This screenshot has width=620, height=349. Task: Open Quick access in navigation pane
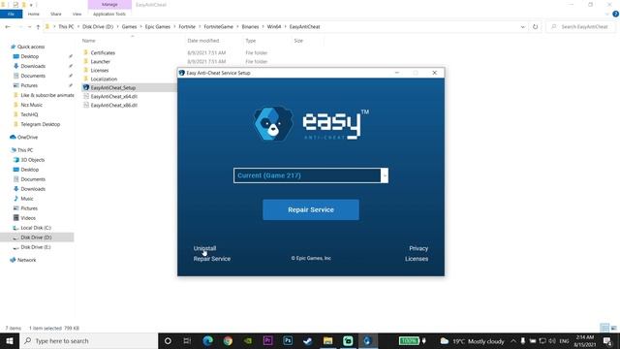point(31,47)
